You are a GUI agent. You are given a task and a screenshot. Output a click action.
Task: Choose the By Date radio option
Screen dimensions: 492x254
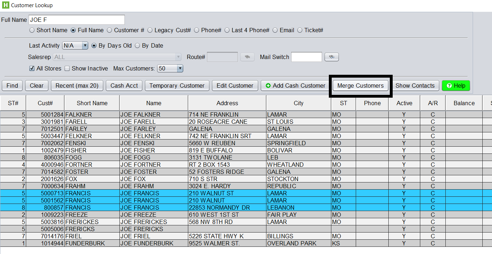137,46
